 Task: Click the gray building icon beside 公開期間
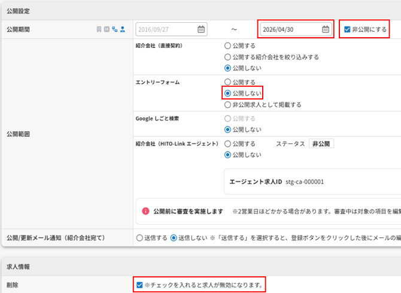click(x=99, y=29)
